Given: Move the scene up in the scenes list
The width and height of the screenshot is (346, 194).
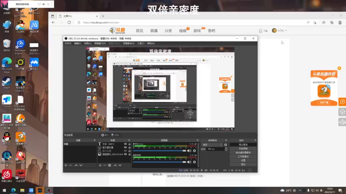Looking at the screenshot, I should [x=76, y=165].
